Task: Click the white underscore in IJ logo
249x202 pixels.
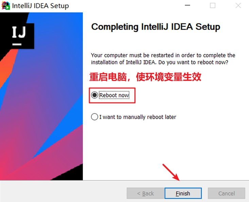Action: [17, 44]
